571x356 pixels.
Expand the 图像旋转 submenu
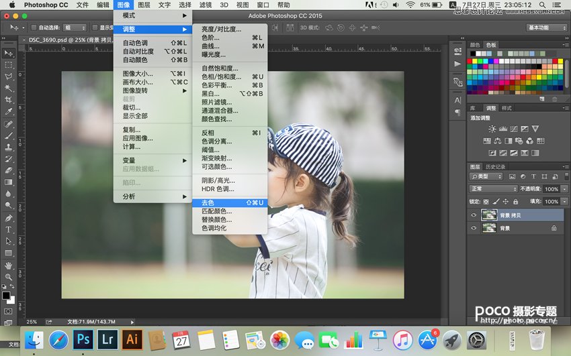point(152,91)
